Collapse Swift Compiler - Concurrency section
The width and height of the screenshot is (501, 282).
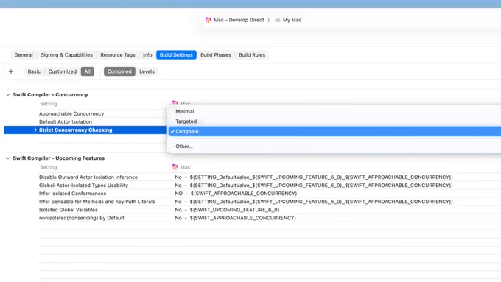8,94
